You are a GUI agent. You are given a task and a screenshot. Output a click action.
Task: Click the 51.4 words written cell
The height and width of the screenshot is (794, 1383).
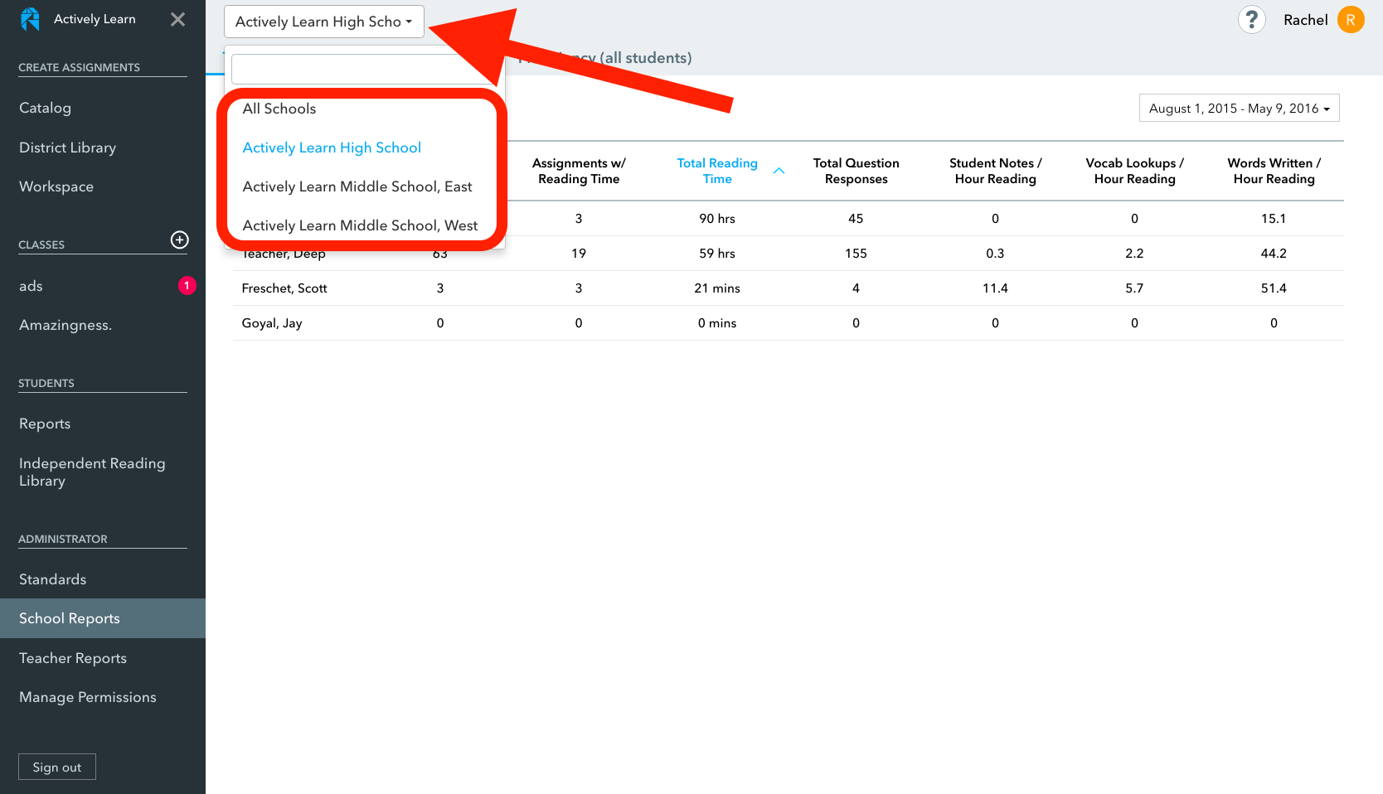point(1274,288)
